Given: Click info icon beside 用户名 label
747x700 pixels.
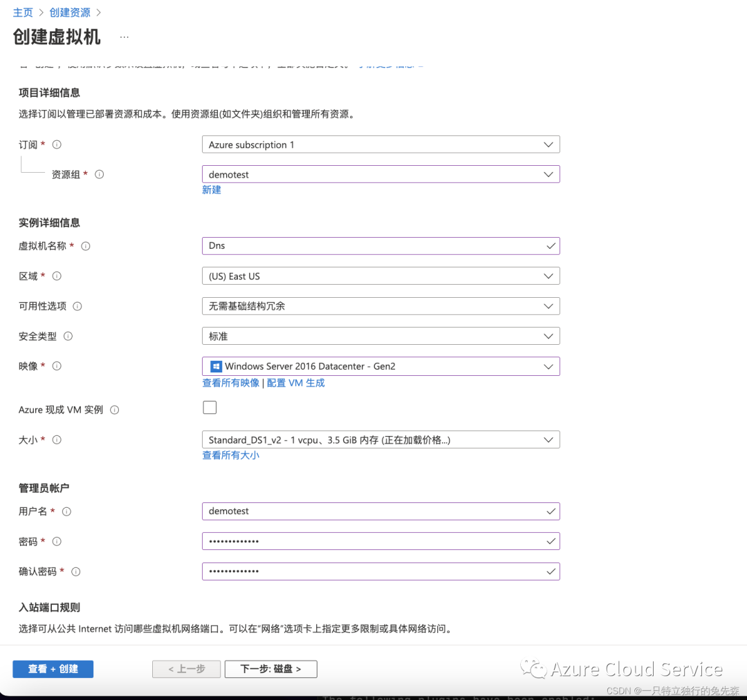Looking at the screenshot, I should tap(66, 511).
